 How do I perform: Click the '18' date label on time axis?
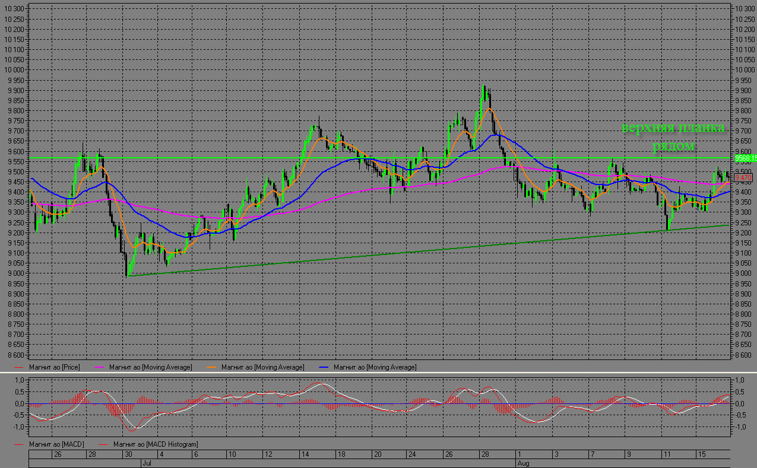pyautogui.click(x=341, y=454)
